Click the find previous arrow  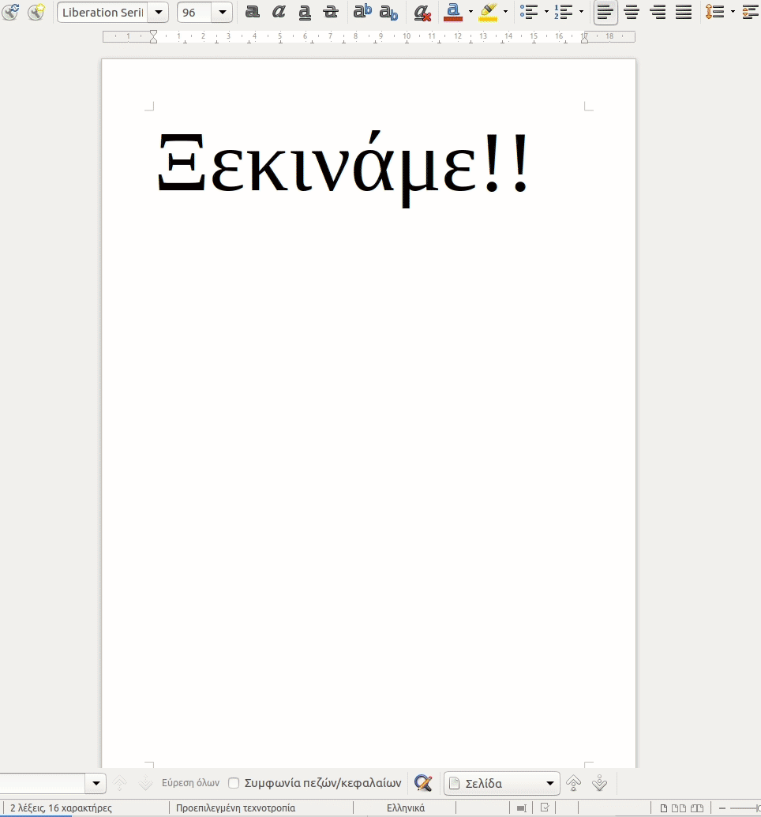click(x=119, y=782)
